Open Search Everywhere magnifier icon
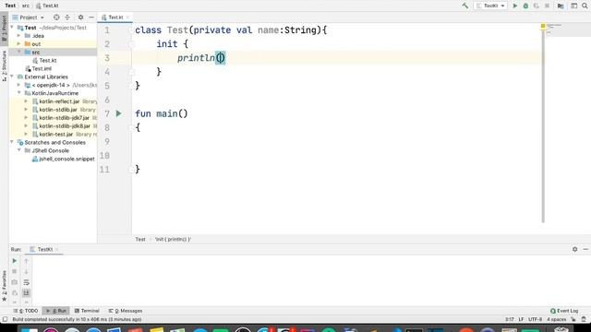The height and width of the screenshot is (332, 591). pyautogui.click(x=585, y=6)
